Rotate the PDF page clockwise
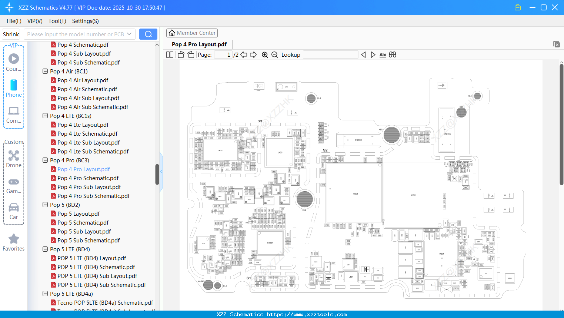Image resolution: width=564 pixels, height=318 pixels. 191,54
